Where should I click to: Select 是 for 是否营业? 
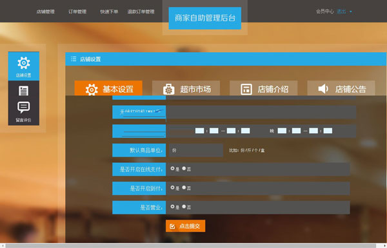172,207
